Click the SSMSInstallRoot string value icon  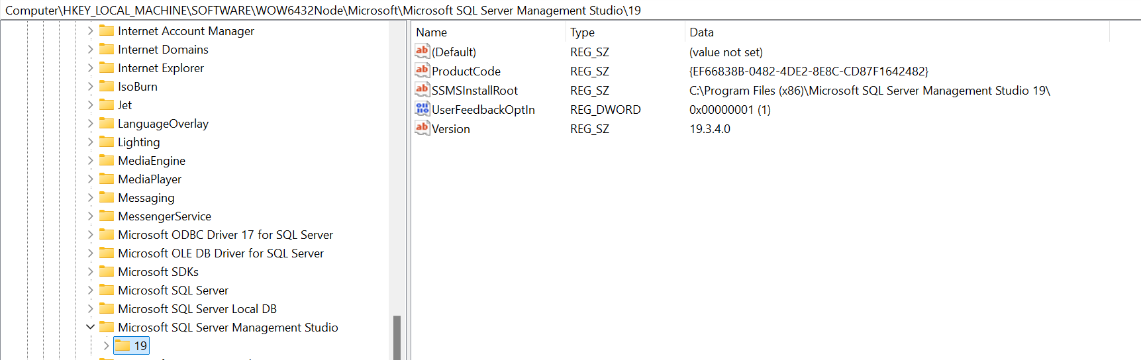point(422,89)
